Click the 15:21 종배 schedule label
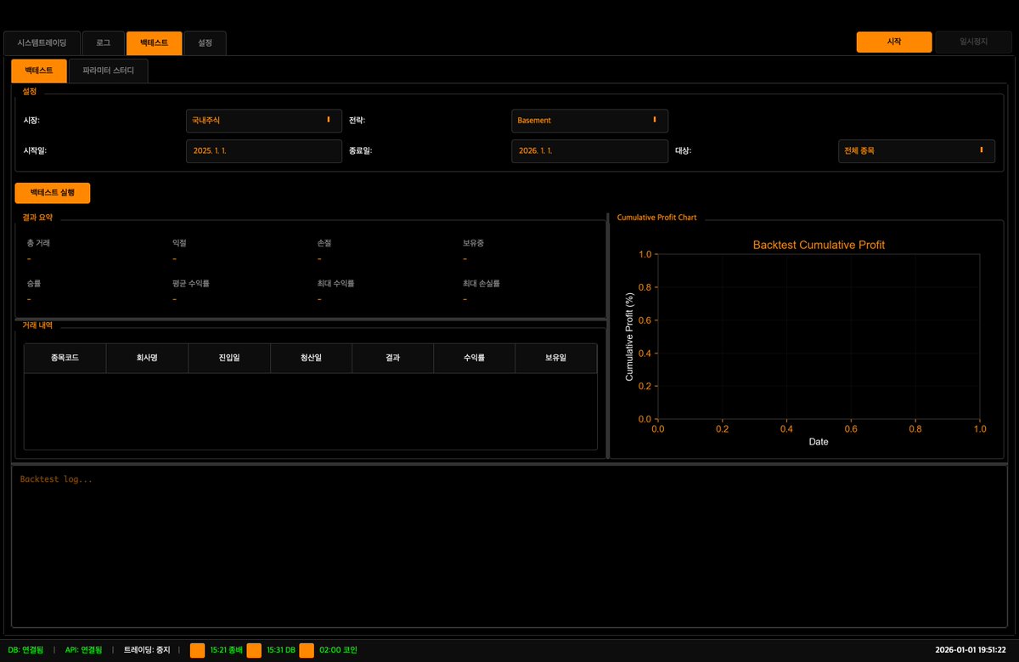The image size is (1019, 662). pos(226,650)
